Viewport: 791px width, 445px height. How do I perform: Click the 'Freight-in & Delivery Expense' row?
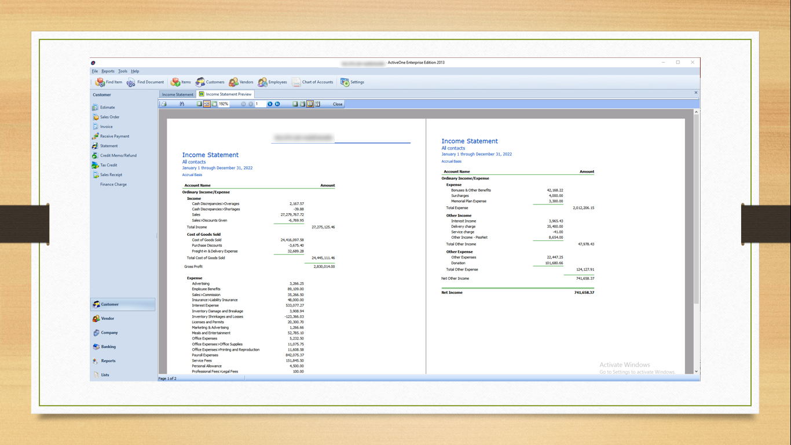pyautogui.click(x=248, y=251)
